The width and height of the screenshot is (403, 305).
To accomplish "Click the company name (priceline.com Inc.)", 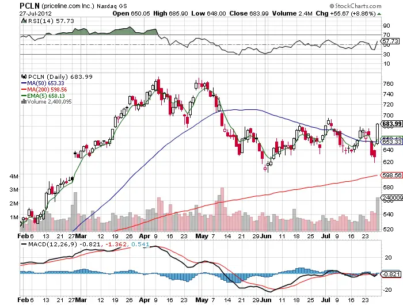I will [x=68, y=6].
